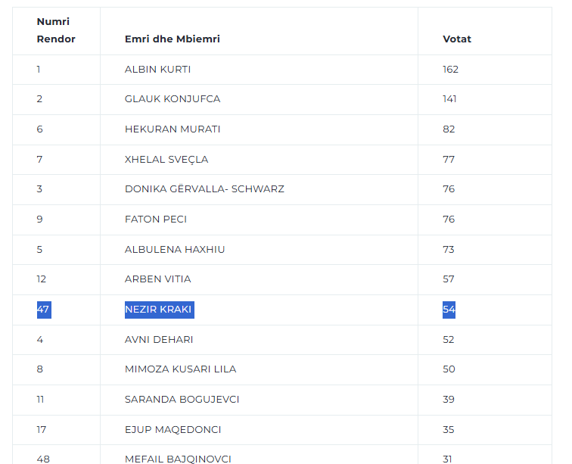
Task: Click SARANDA BOGUJEVCI in the table
Action: coord(182,400)
